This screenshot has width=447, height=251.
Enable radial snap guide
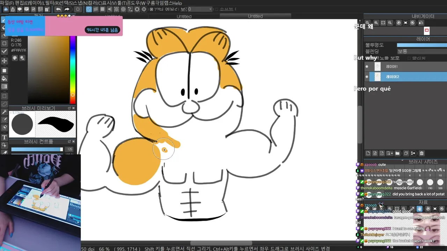point(116,9)
